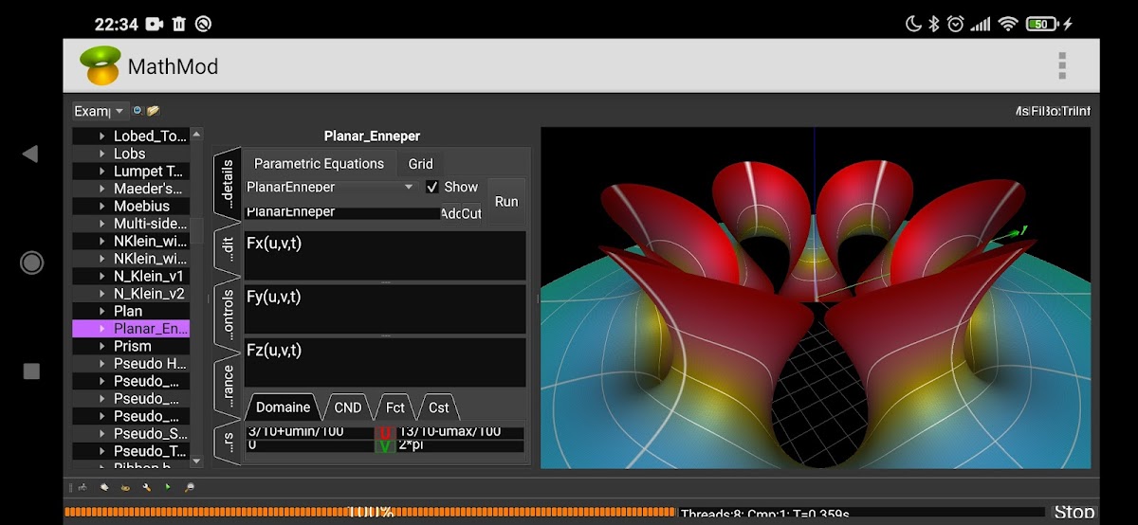1138x525 pixels.
Task: Tap the Android back triangle button
Action: (x=30, y=154)
